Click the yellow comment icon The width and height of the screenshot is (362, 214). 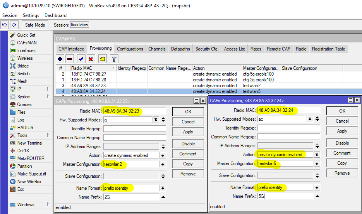click(102, 59)
